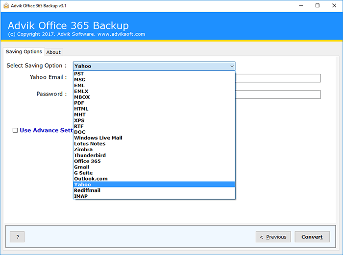
Task: Pick IMAP from the list
Action: tap(154, 196)
